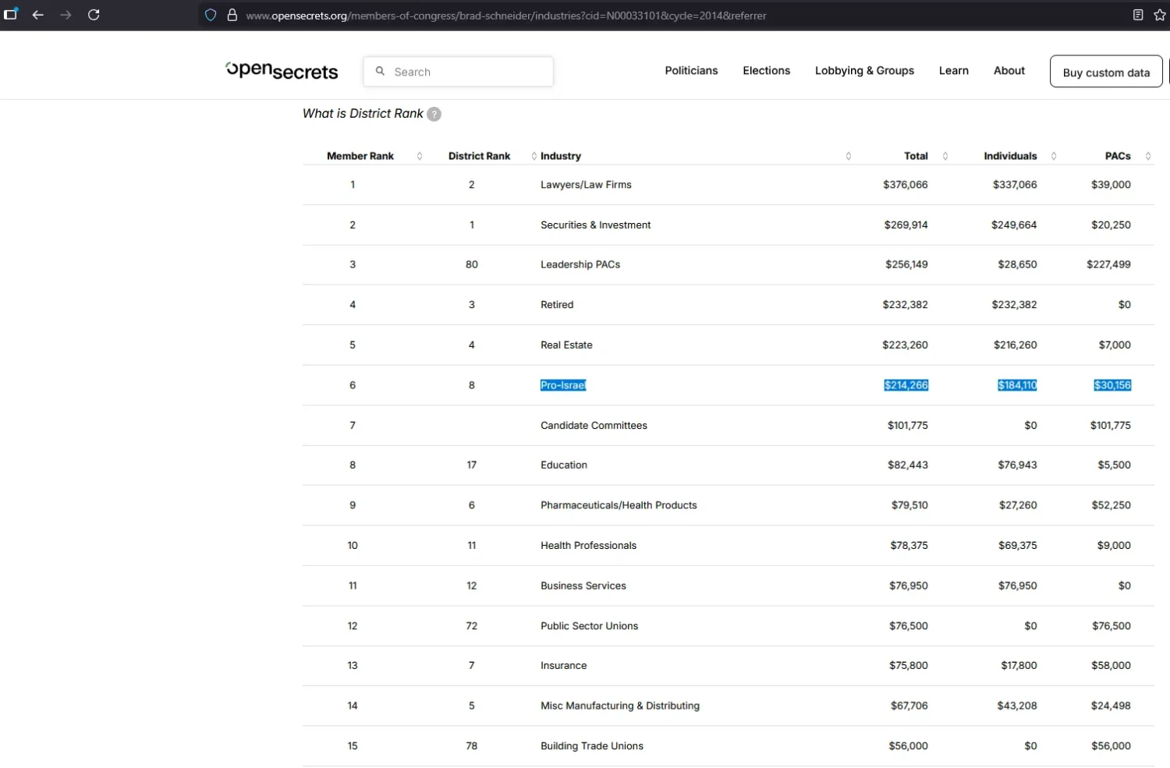Select the Leadership PACs industry
This screenshot has height=768, width=1170.
tap(580, 264)
